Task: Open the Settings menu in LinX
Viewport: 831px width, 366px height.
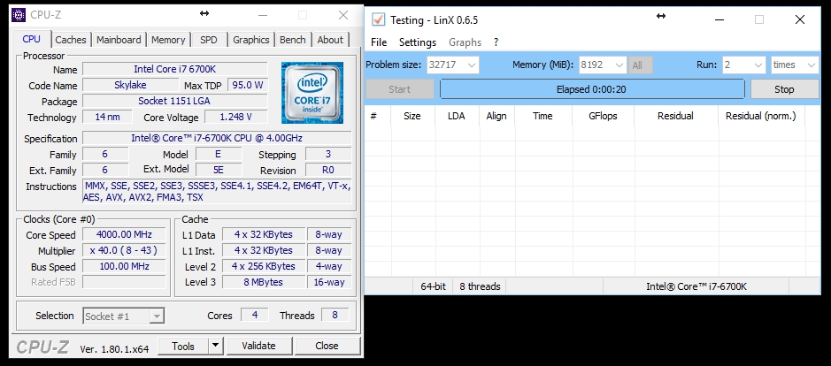Action: (x=418, y=42)
